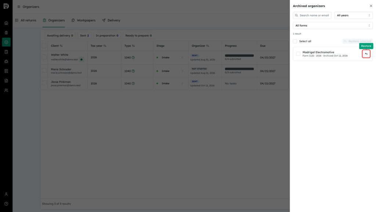
Task: Enable the Select all checkbox in the archived panel
Action: (295, 41)
